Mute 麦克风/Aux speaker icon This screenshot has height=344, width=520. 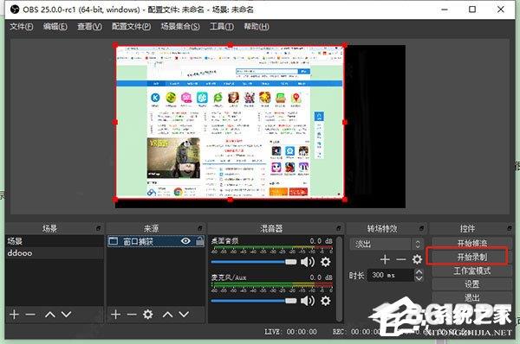click(308, 301)
